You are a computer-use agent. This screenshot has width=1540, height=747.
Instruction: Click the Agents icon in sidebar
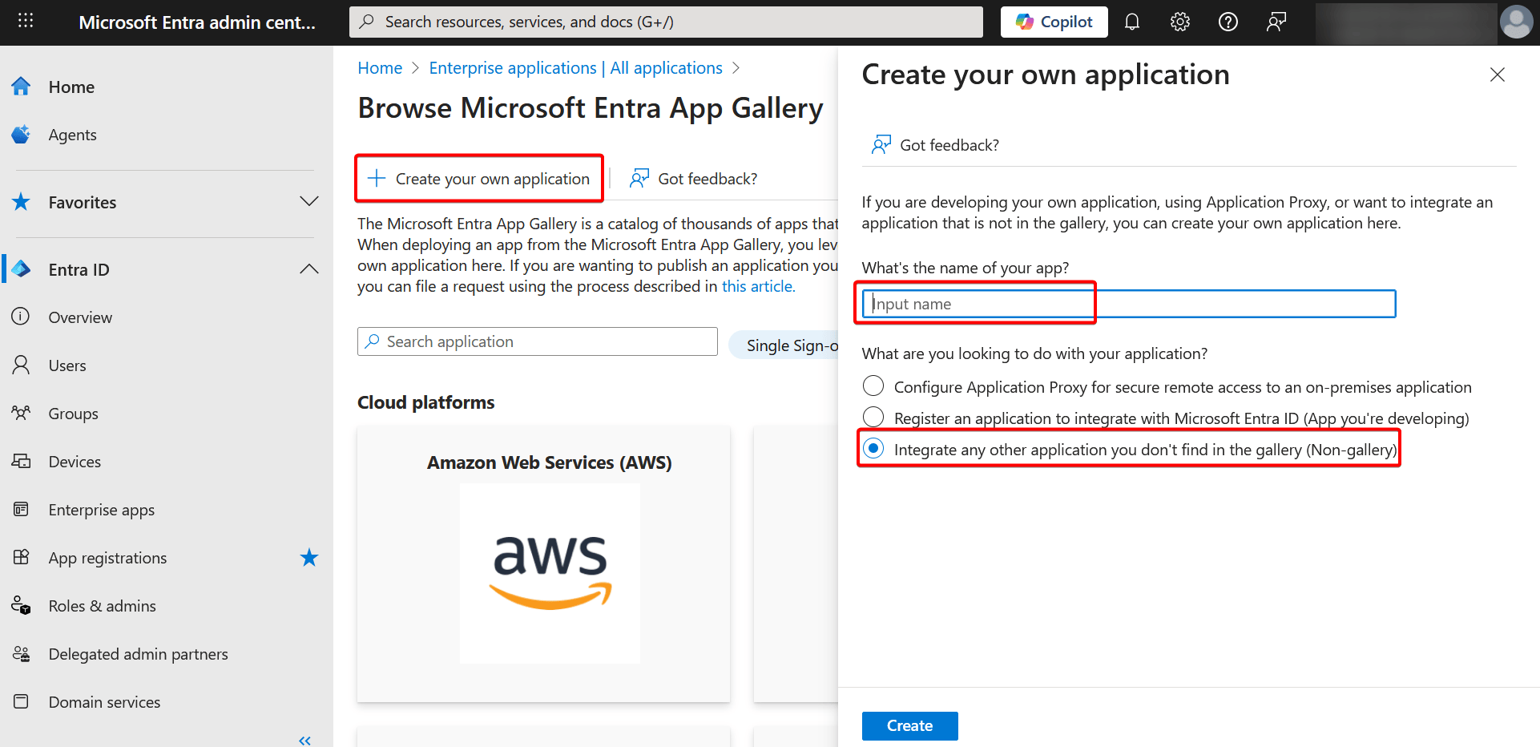coord(22,135)
